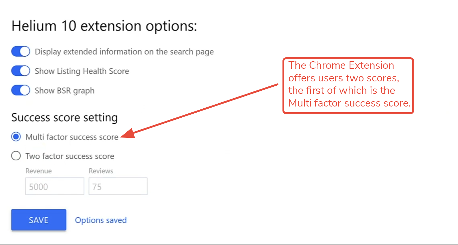Screen dimensions: 458x245
Task: Click the blue knob of the first toggle
Action: (x=24, y=51)
